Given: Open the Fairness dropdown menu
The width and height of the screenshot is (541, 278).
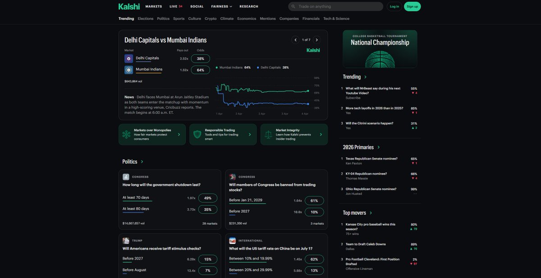Looking at the screenshot, I should pyautogui.click(x=222, y=6).
